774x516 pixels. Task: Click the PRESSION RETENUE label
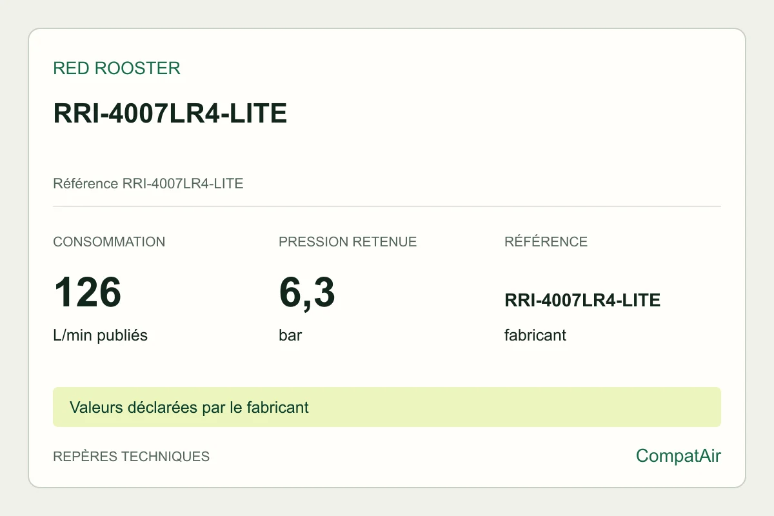click(x=348, y=242)
